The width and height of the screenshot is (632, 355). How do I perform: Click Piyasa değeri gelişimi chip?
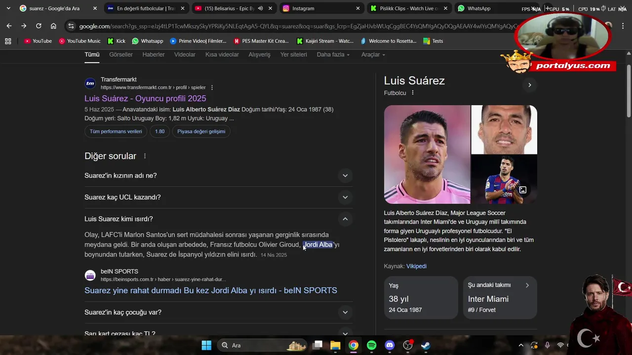[201, 131]
